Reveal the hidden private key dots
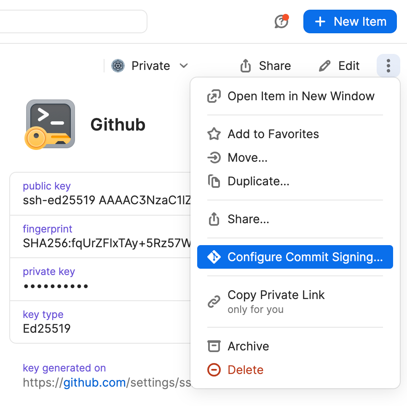 pyautogui.click(x=56, y=286)
